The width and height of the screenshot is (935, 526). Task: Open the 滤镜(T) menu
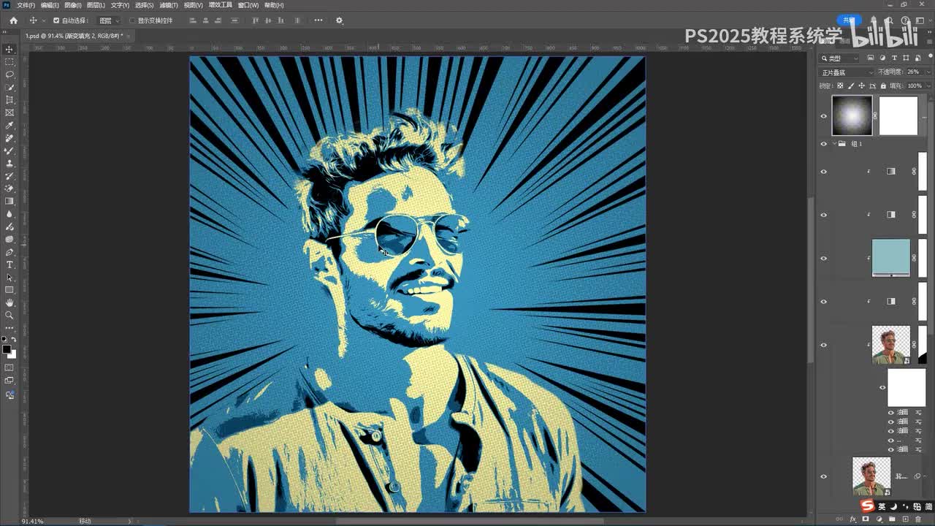[168, 5]
